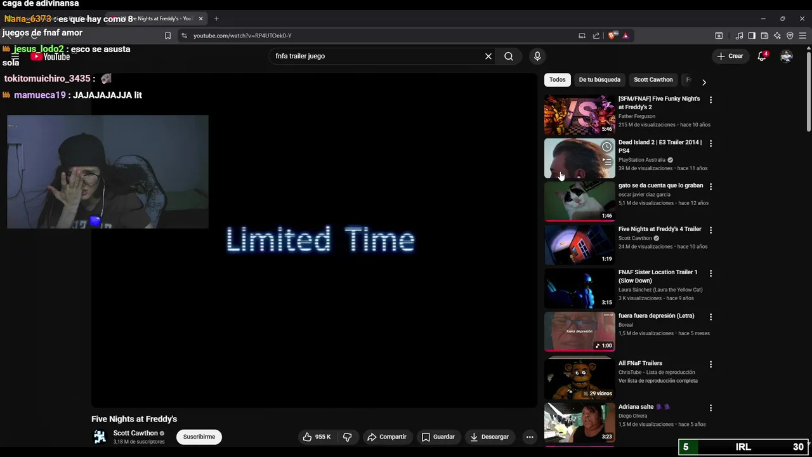Open the YouTube account avatar menu
The height and width of the screenshot is (457, 812).
786,56
